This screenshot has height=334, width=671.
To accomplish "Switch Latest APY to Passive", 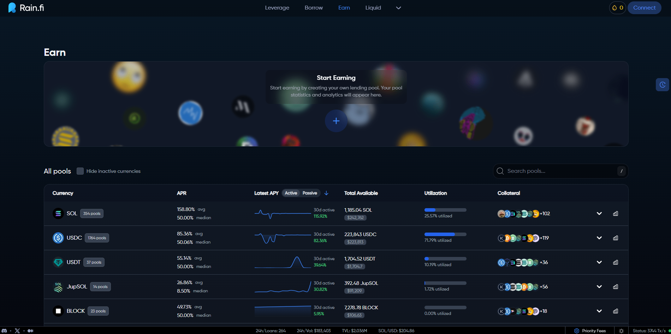I will click(310, 193).
